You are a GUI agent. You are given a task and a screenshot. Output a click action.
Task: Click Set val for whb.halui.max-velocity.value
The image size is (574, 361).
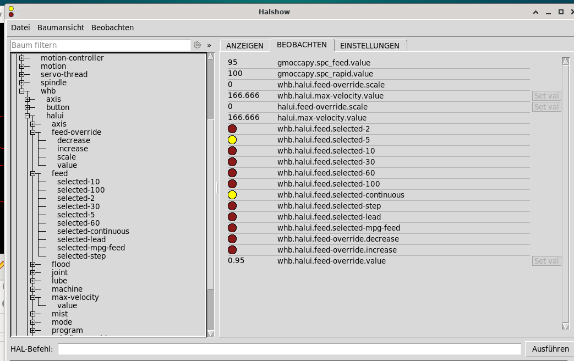546,96
